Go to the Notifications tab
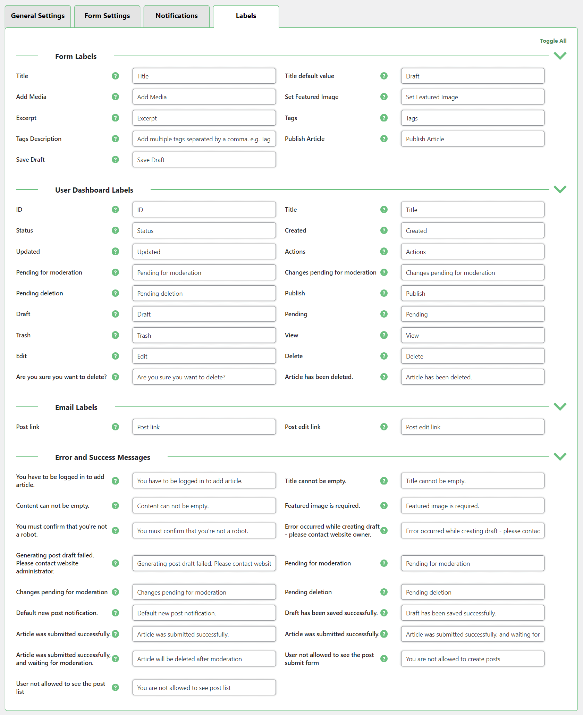This screenshot has height=715, width=583. (176, 16)
